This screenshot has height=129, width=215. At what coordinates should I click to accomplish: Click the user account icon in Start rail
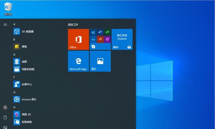tap(5, 107)
